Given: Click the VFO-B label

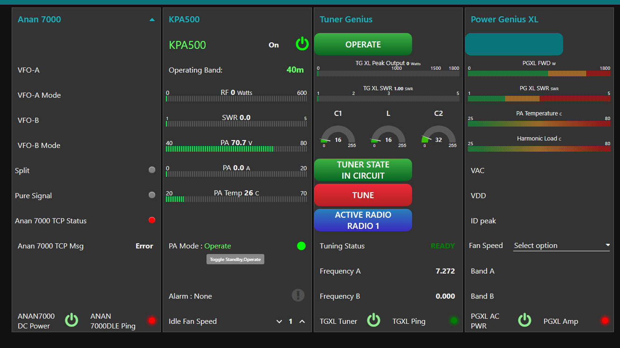Looking at the screenshot, I should (28, 120).
